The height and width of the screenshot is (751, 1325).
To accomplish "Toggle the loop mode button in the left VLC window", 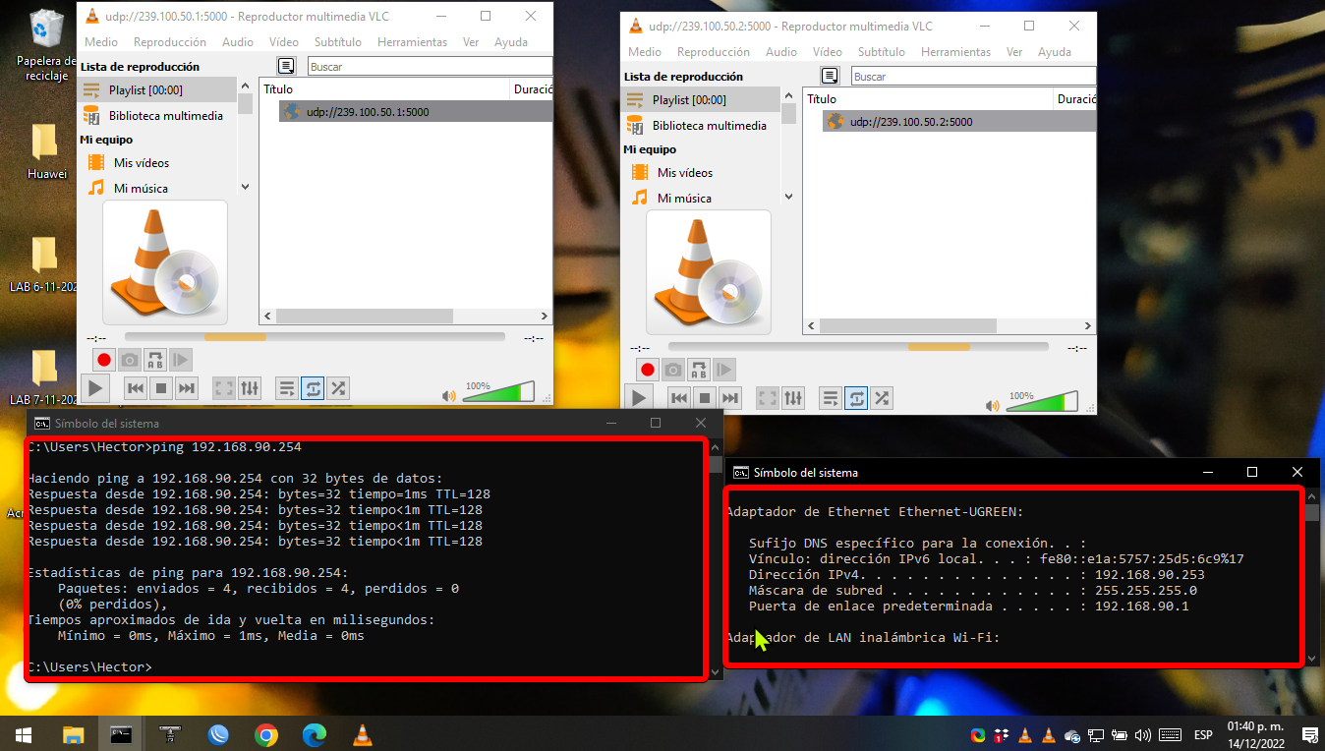I will pos(313,388).
